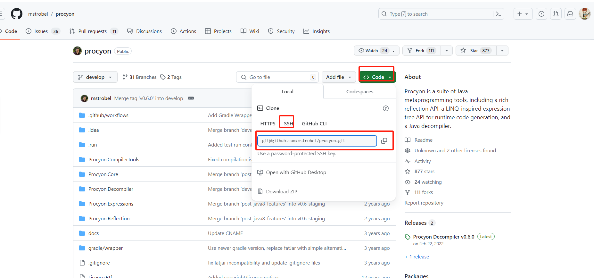Open the command palette icon in search bar
Viewport: 594px width, 278px height.
coord(498,14)
